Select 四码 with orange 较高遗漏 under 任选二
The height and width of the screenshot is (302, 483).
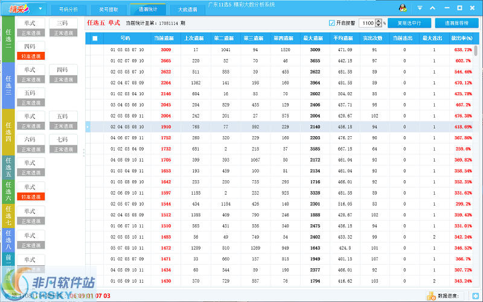click(x=30, y=51)
